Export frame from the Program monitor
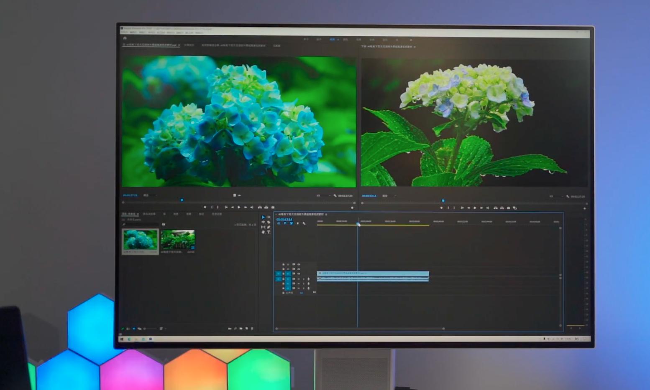Image resolution: width=650 pixels, height=390 pixels. [509, 208]
